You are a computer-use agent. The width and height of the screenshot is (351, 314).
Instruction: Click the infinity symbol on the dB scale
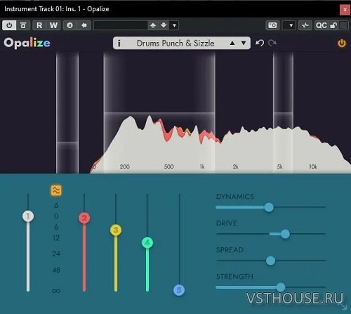[56, 291]
